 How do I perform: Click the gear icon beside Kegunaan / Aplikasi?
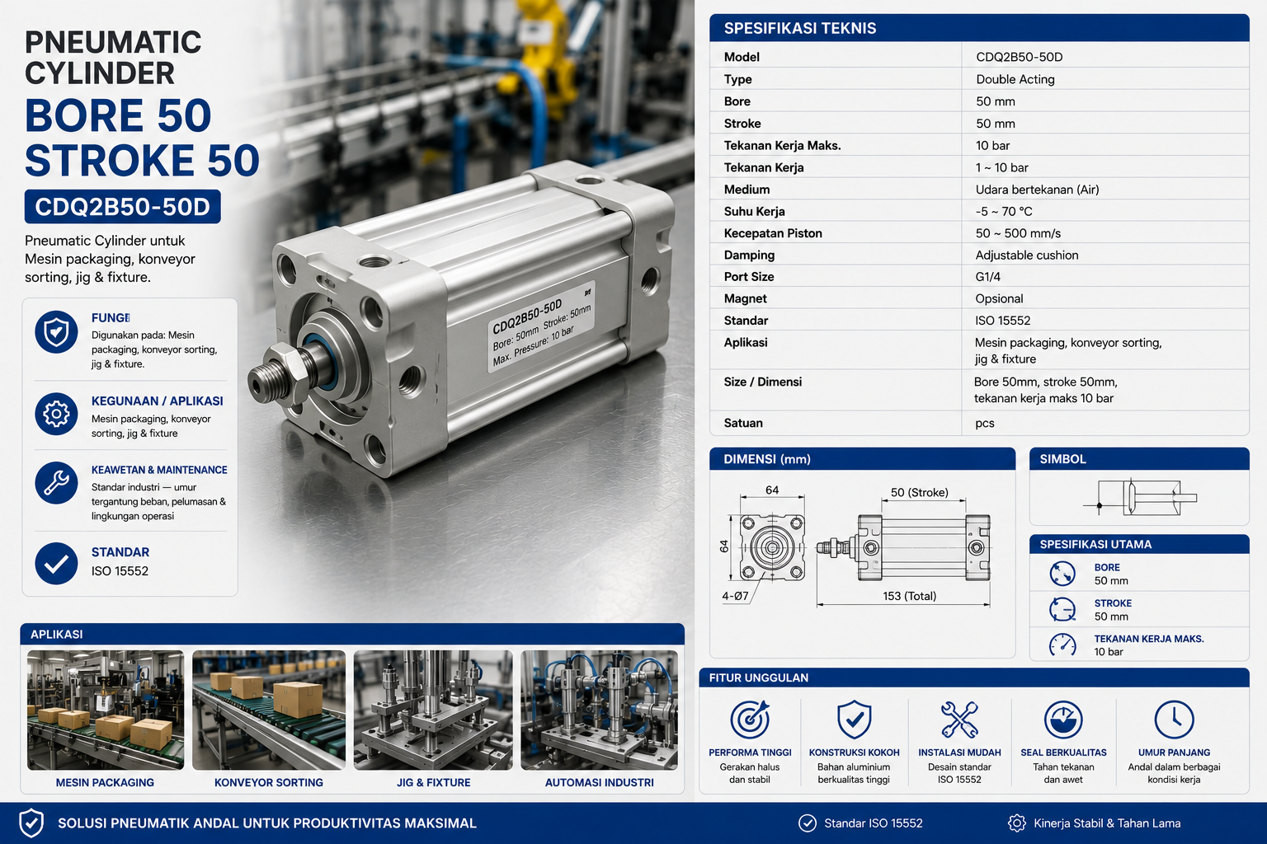coord(56,414)
